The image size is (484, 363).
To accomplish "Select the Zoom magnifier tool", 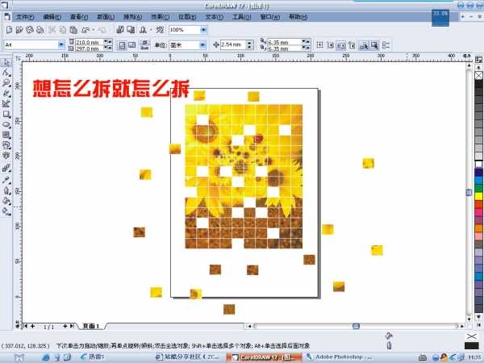I will [6, 83].
